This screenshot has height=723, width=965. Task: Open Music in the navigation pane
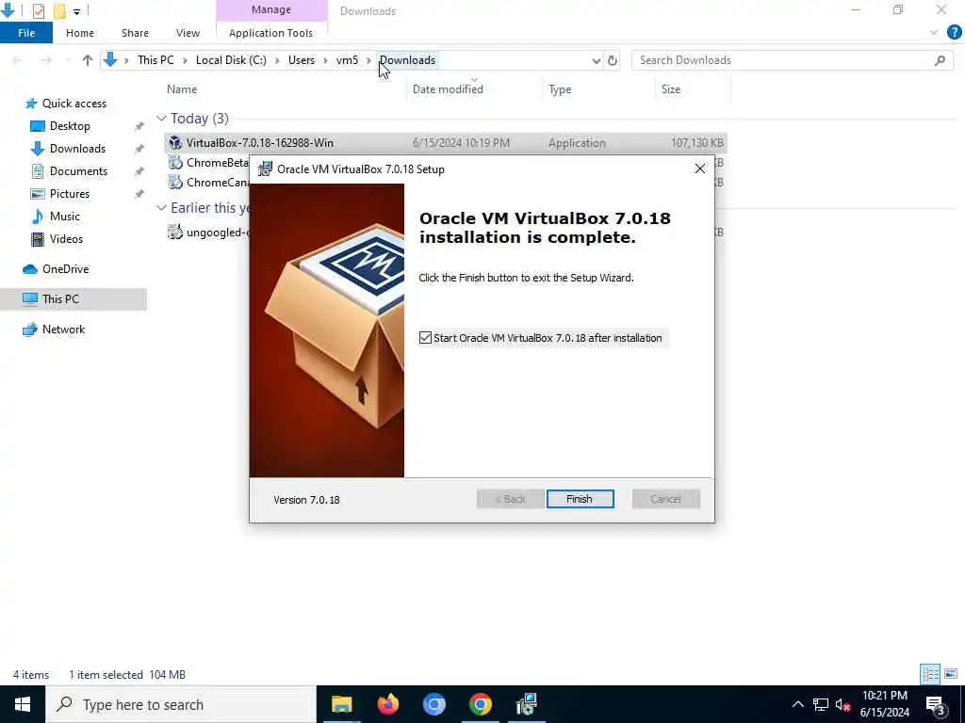coord(65,217)
